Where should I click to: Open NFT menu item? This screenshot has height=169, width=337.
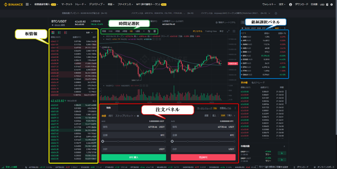151,4
